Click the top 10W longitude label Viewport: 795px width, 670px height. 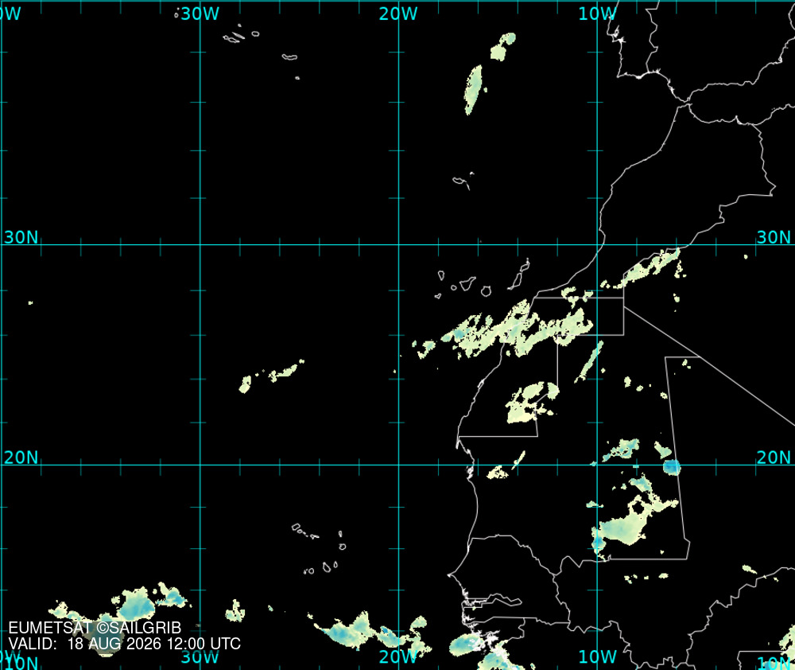[597, 14]
